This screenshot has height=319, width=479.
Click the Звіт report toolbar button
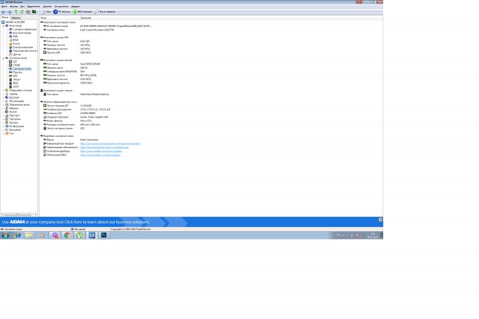click(46, 11)
